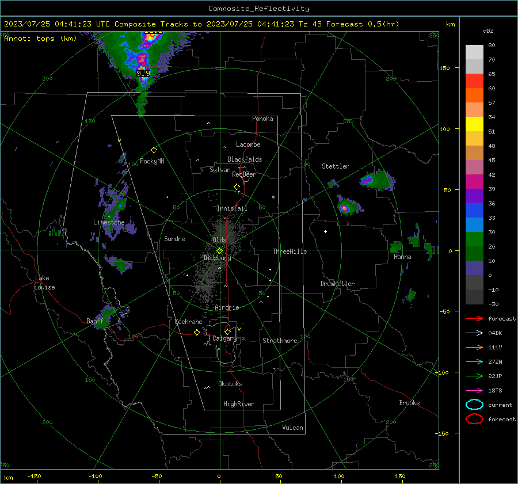Click the ThreeHills label
Viewport: 518px width, 484px height.
tap(290, 251)
